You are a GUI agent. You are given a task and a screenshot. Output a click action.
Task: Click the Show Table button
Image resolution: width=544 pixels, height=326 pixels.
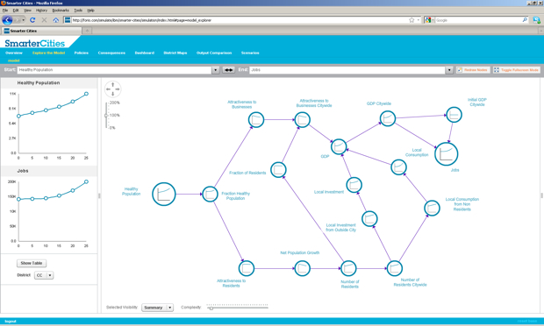tap(32, 263)
